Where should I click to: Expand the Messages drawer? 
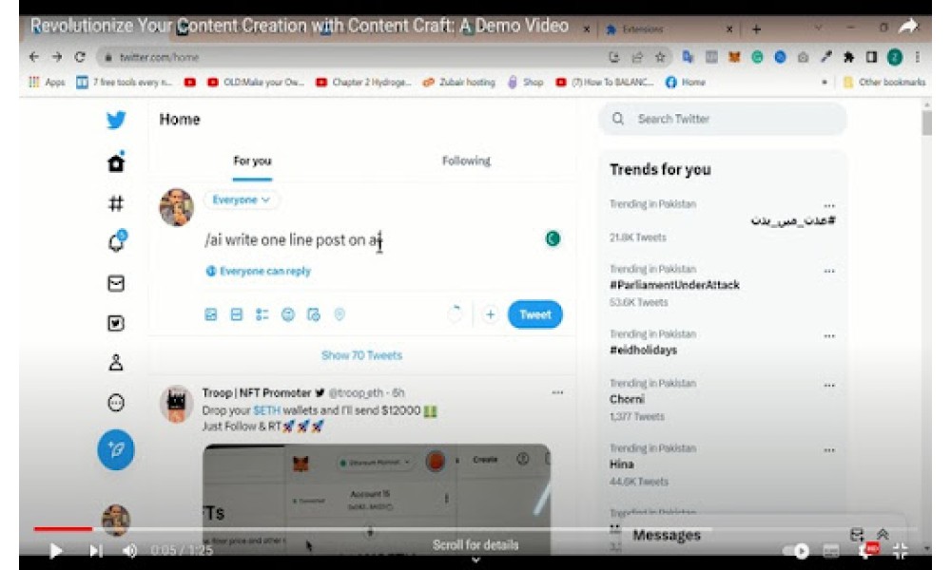(883, 534)
